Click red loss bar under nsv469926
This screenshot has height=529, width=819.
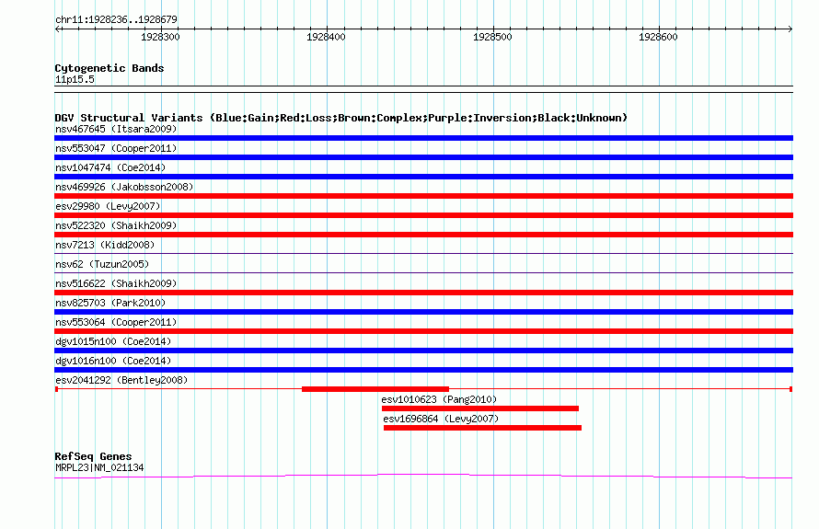pos(423,196)
